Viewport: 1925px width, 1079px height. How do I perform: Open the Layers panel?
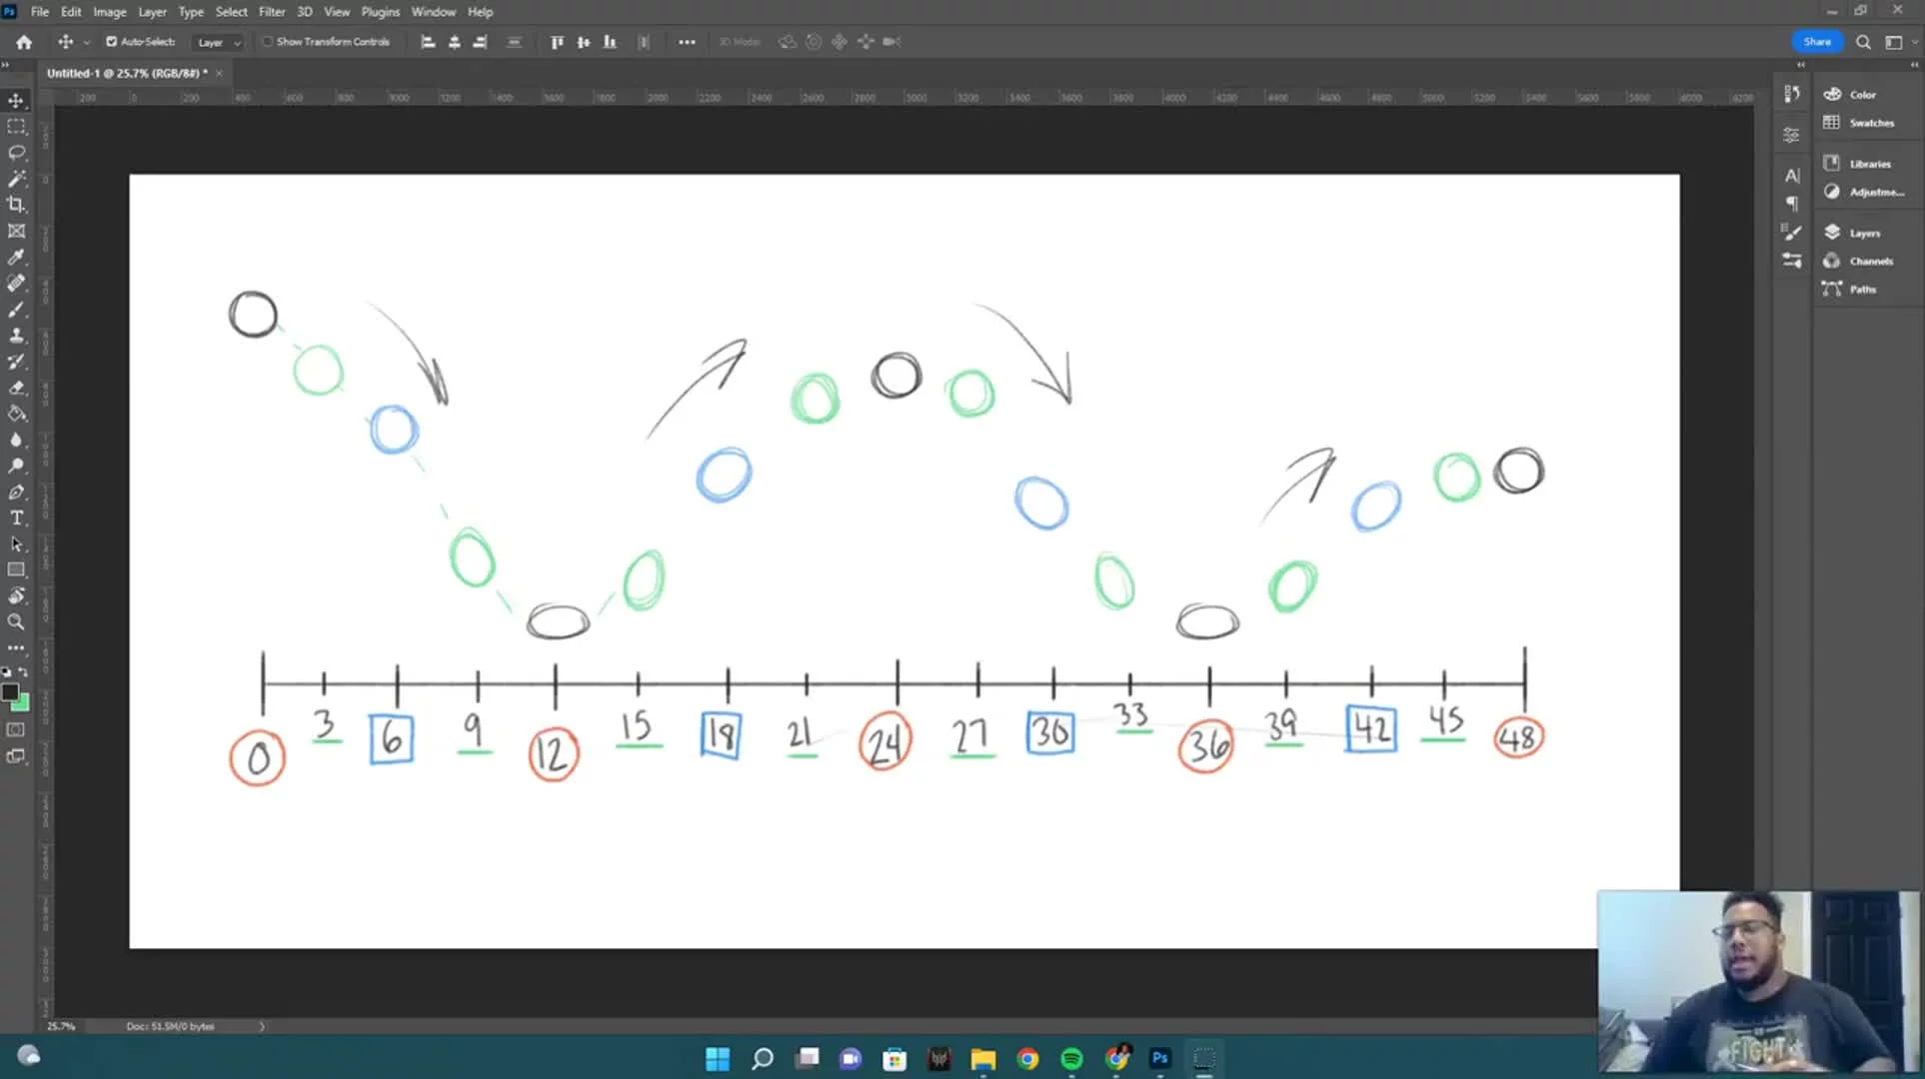1863,233
